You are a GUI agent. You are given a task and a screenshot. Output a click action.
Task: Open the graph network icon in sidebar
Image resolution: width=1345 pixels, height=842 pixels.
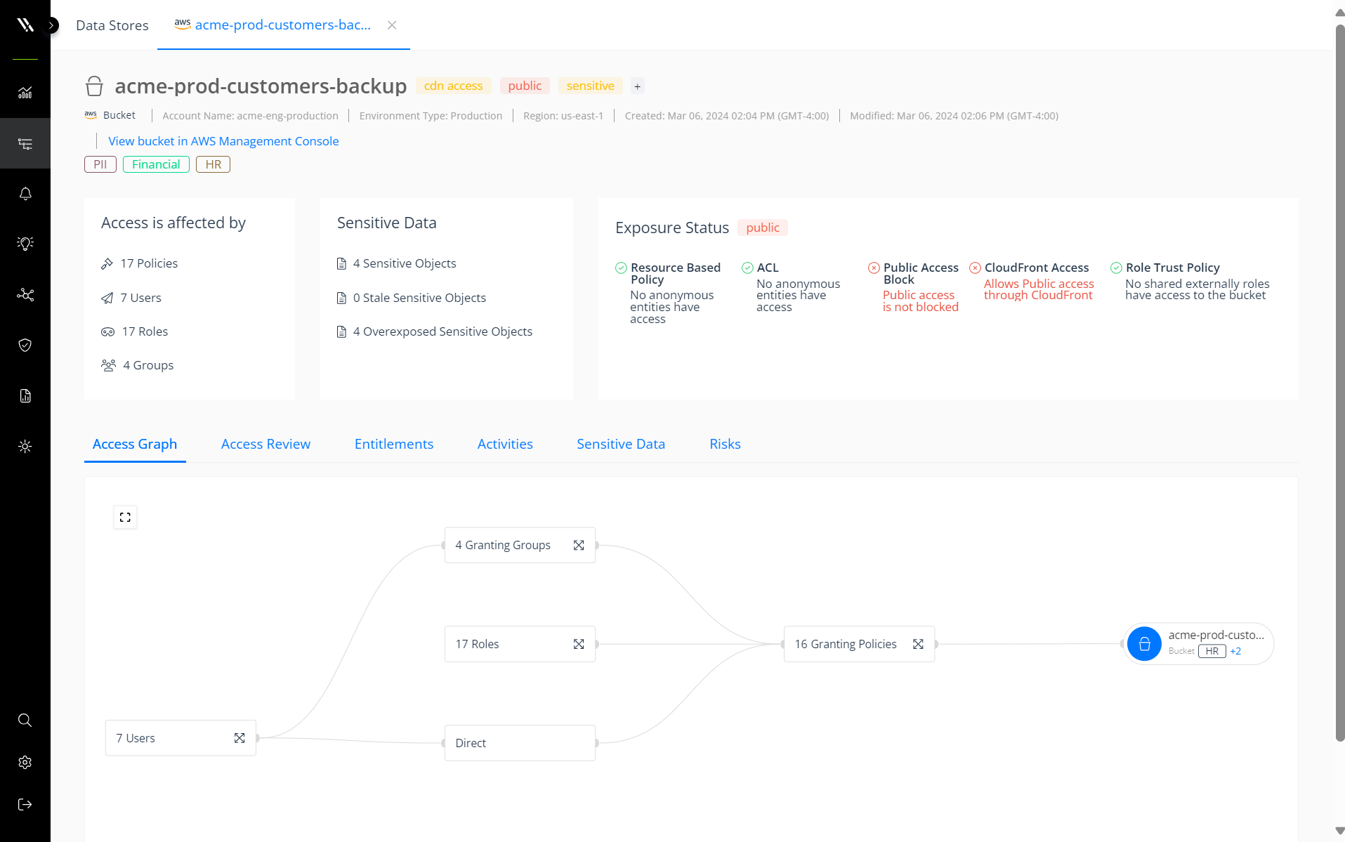click(x=25, y=294)
